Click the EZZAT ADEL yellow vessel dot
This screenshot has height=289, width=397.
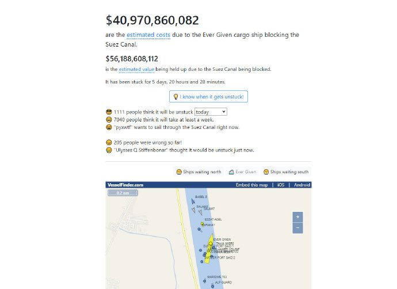coord(203,223)
